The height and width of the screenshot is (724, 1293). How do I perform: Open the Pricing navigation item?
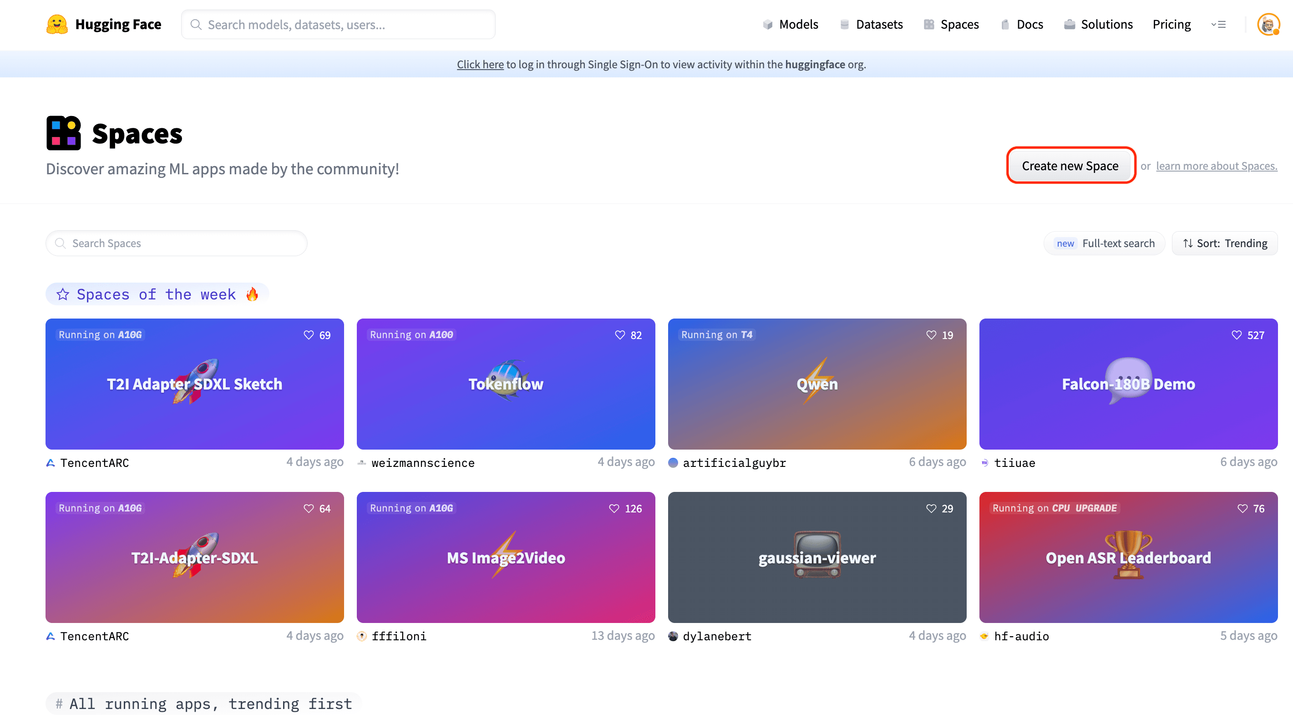1171,24
